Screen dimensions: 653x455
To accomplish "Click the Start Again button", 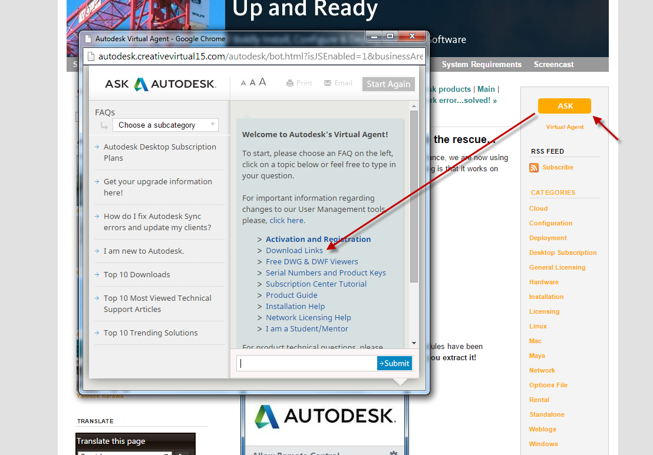I will tap(388, 84).
